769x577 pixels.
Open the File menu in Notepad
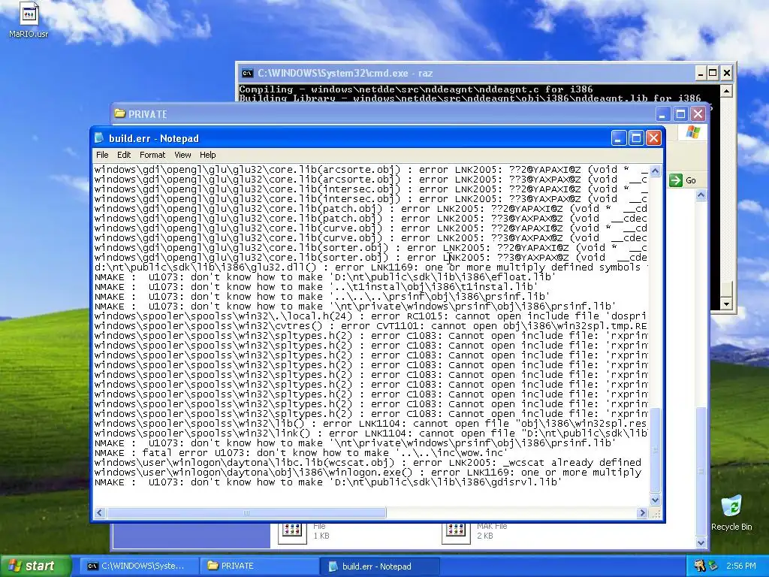pyautogui.click(x=102, y=155)
